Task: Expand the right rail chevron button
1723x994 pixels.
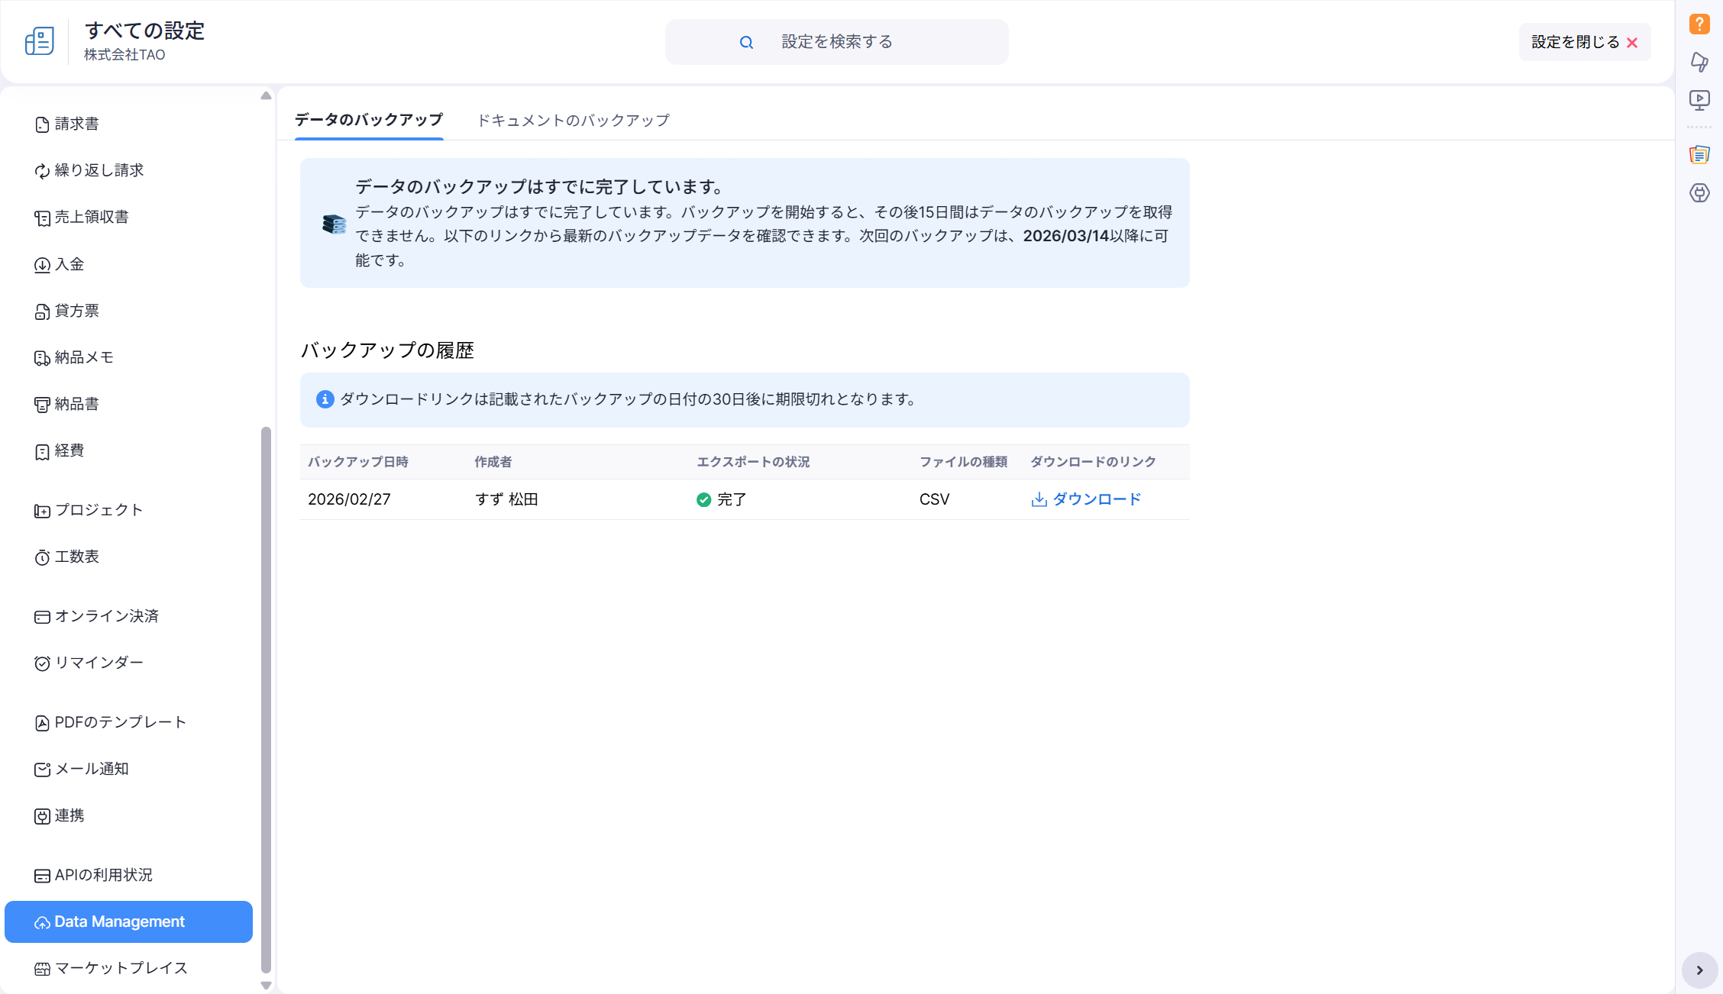Action: click(x=1699, y=970)
